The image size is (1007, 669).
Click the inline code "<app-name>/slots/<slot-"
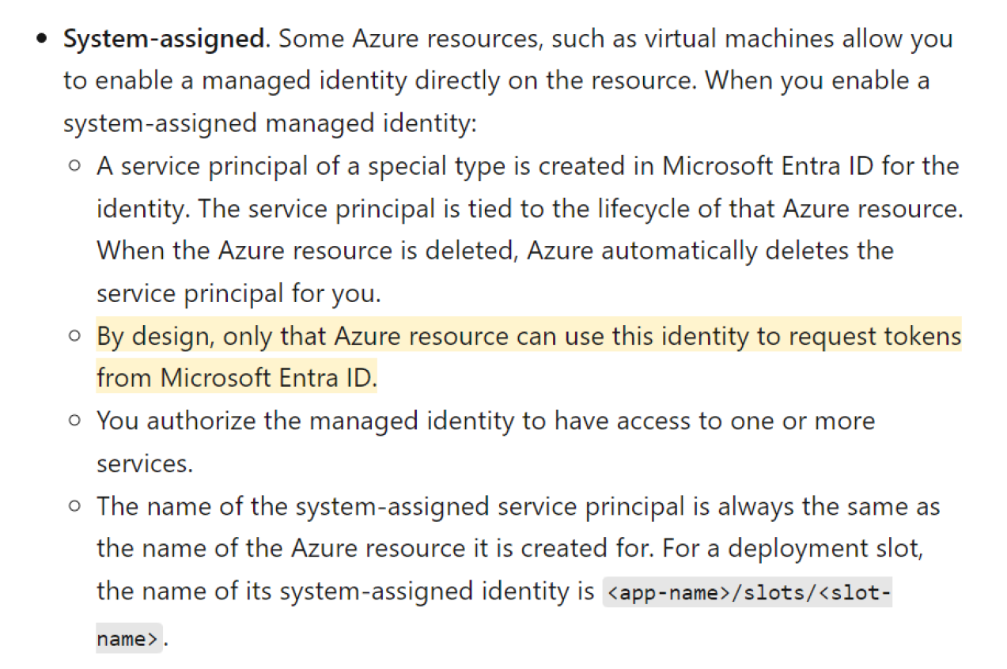click(x=747, y=592)
